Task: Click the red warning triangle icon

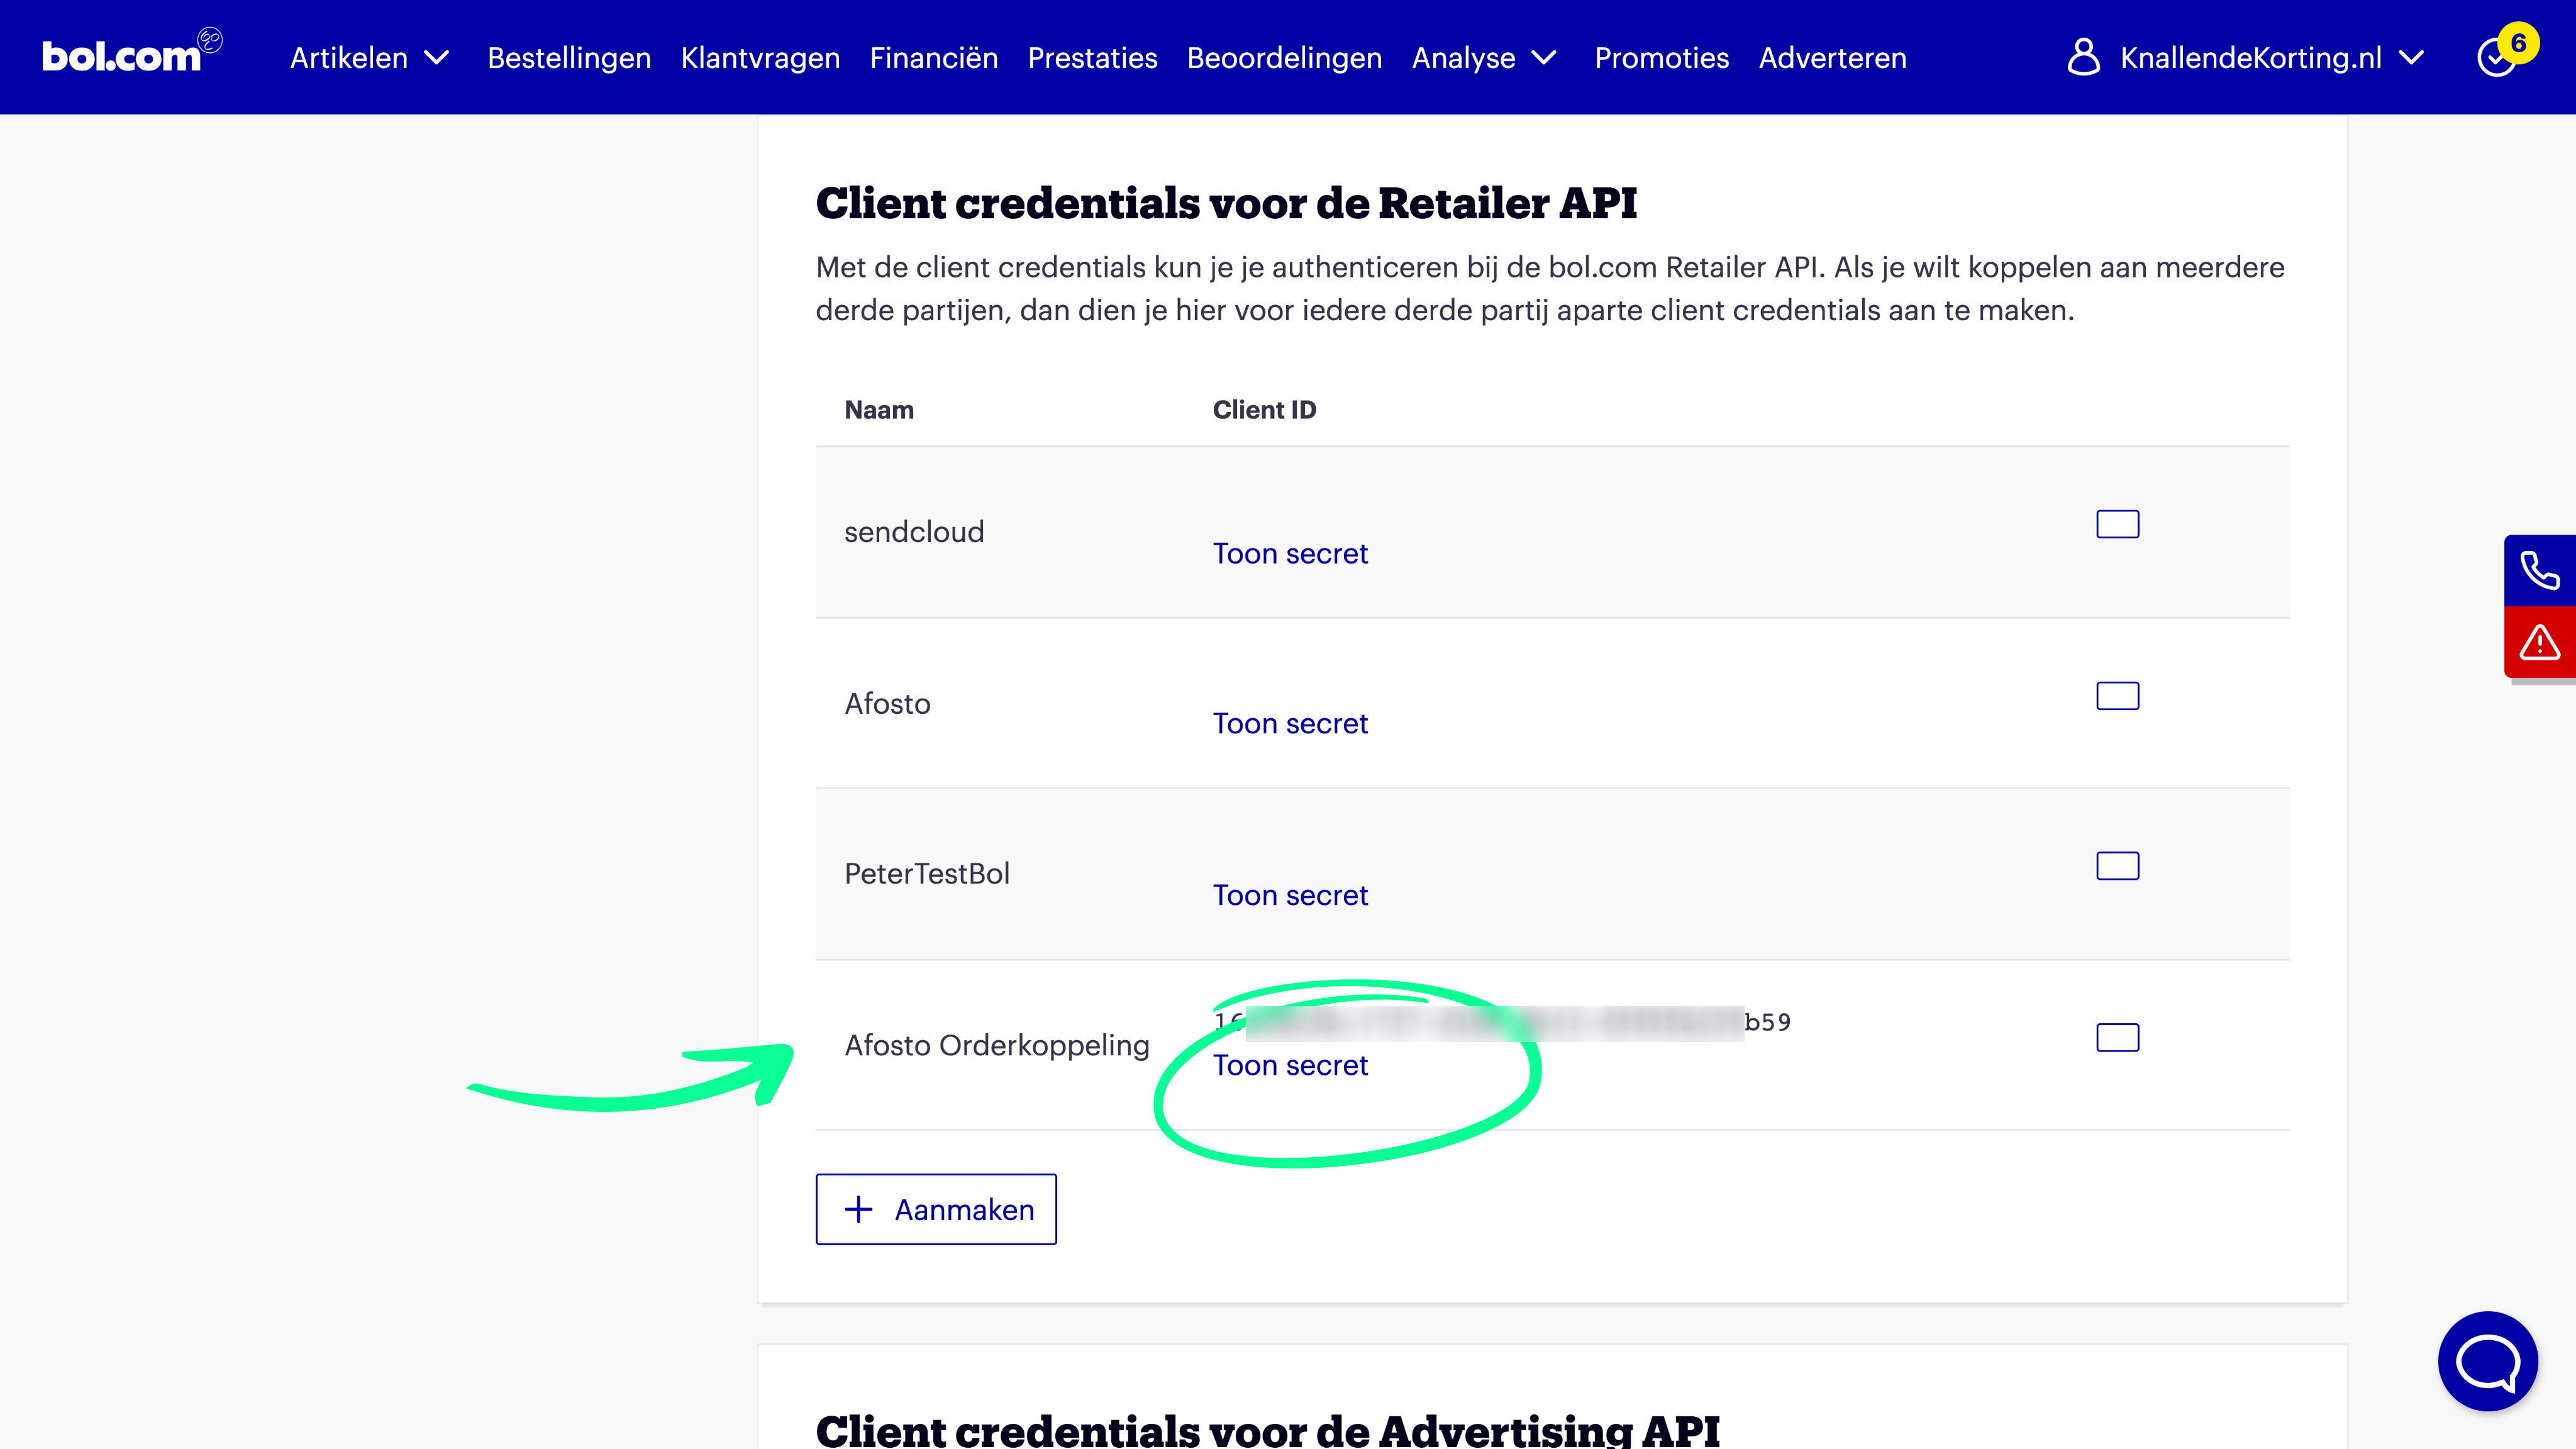Action: (x=2539, y=642)
